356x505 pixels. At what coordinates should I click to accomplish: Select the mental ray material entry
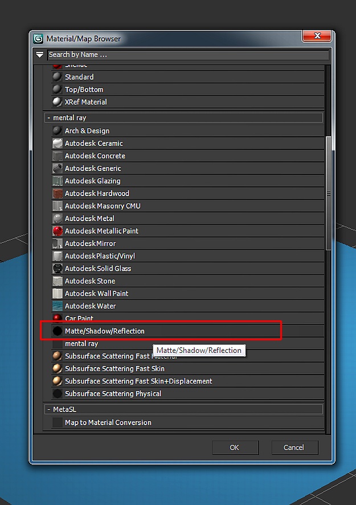[x=188, y=344]
